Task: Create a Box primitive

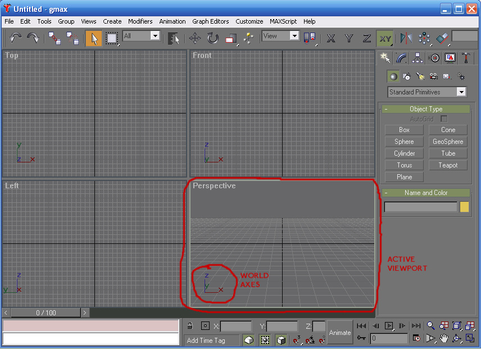Action: coord(404,130)
